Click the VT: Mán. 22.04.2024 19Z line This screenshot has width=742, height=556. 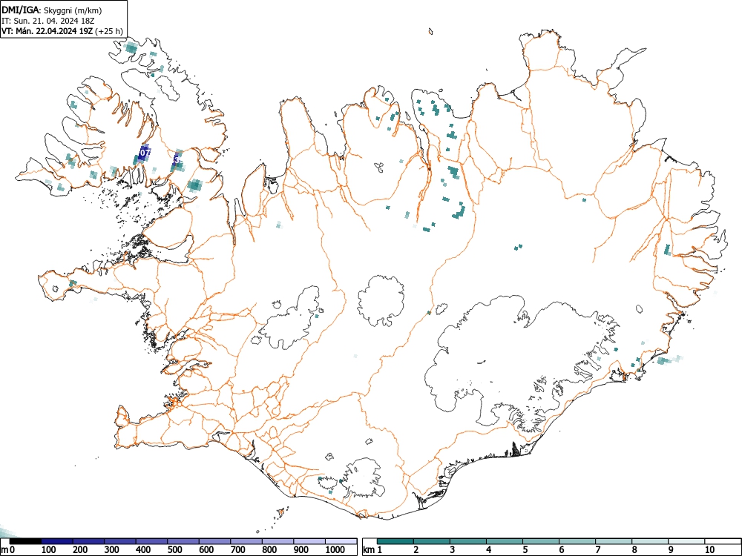point(62,32)
